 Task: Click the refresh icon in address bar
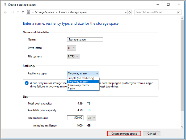pyautogui.click(x=129, y=12)
